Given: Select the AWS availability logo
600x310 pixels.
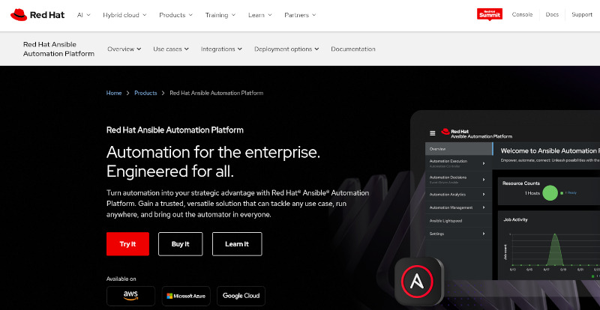Looking at the screenshot, I should point(130,296).
